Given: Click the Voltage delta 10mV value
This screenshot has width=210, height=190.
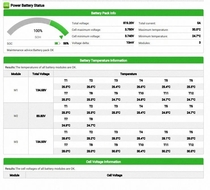Looking at the screenshot, I should tap(130, 43).
